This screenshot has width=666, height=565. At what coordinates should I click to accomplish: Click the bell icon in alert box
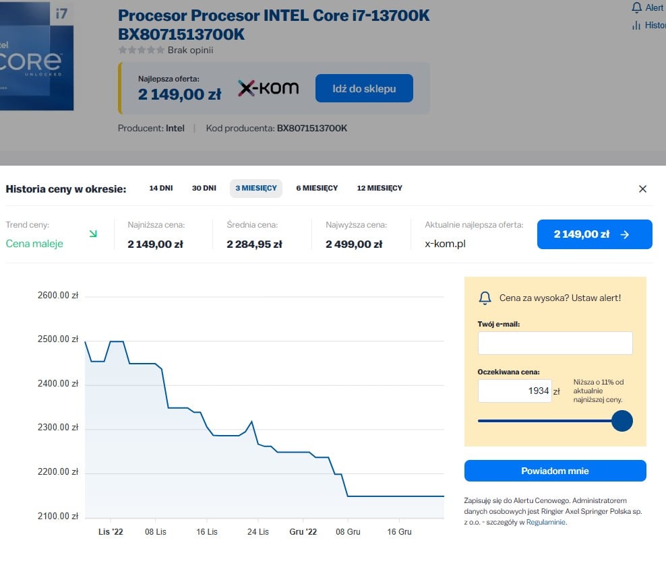coord(485,298)
